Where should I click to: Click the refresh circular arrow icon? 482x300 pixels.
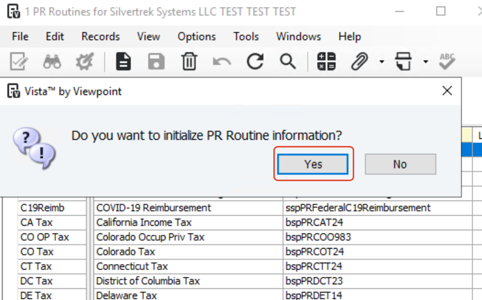pyautogui.click(x=255, y=61)
